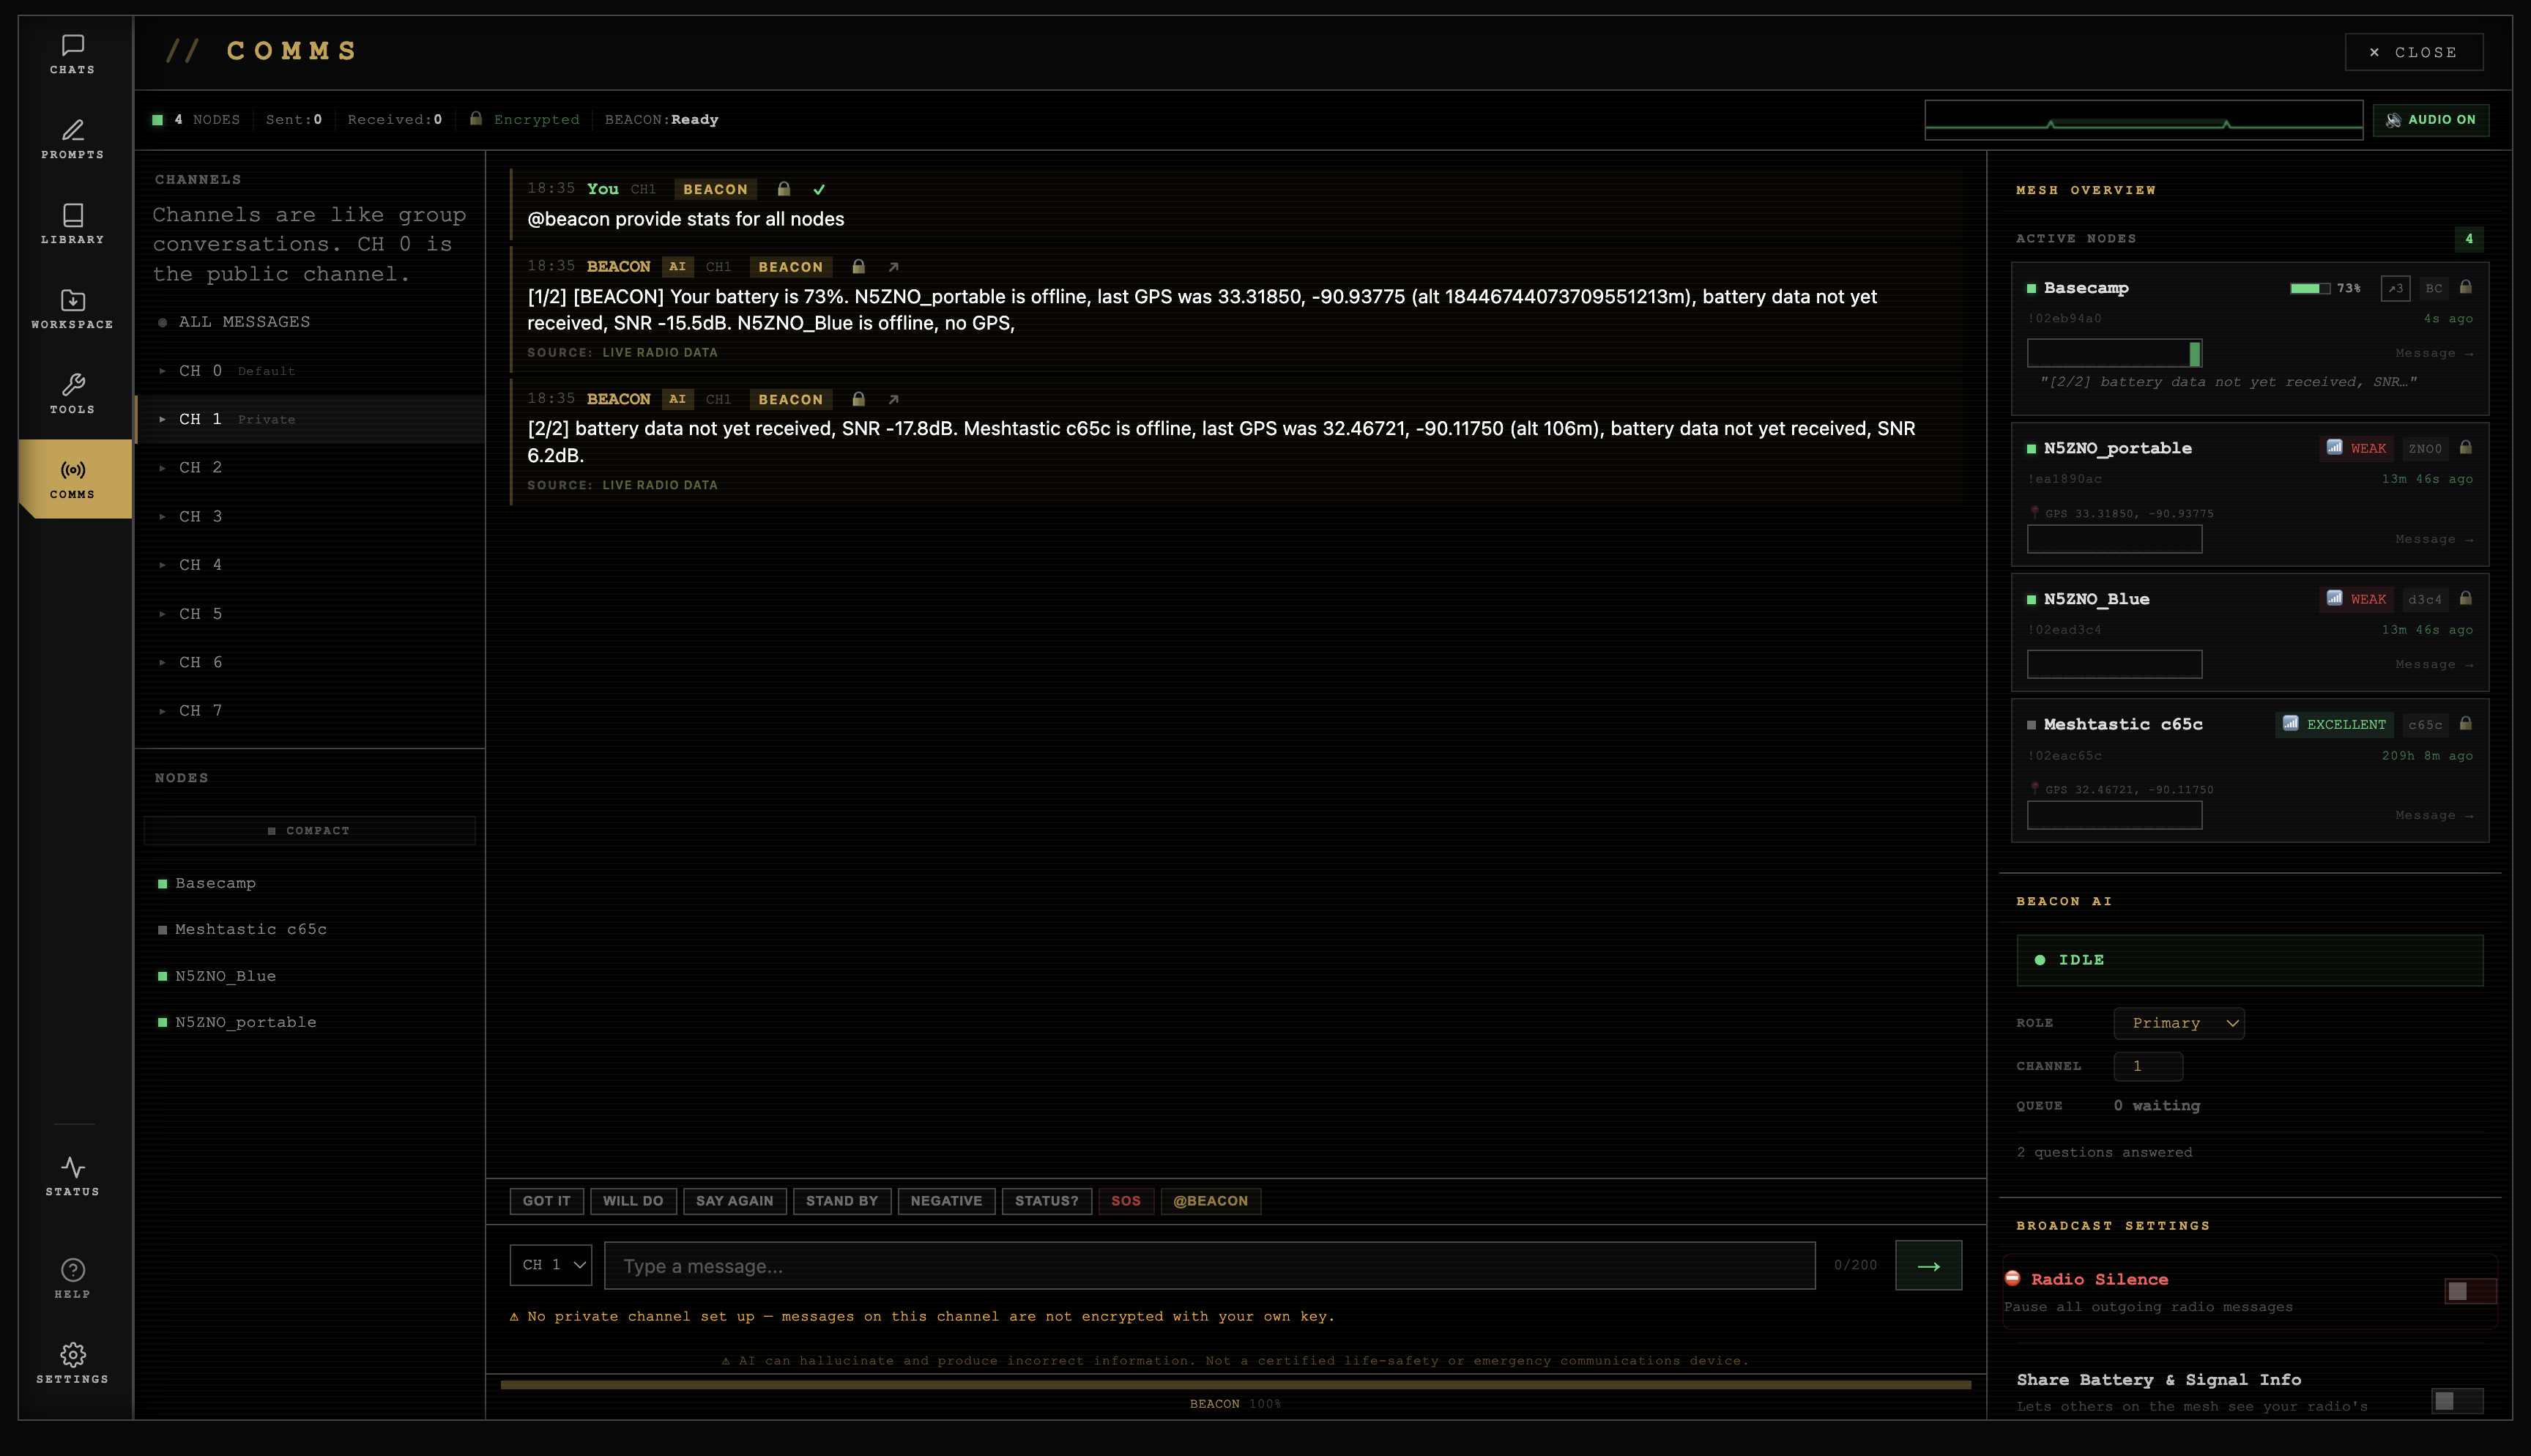Select N5ZNO_Blue in the Nodes list
Viewport: 2531px width, 1456px height.
click(x=310, y=976)
